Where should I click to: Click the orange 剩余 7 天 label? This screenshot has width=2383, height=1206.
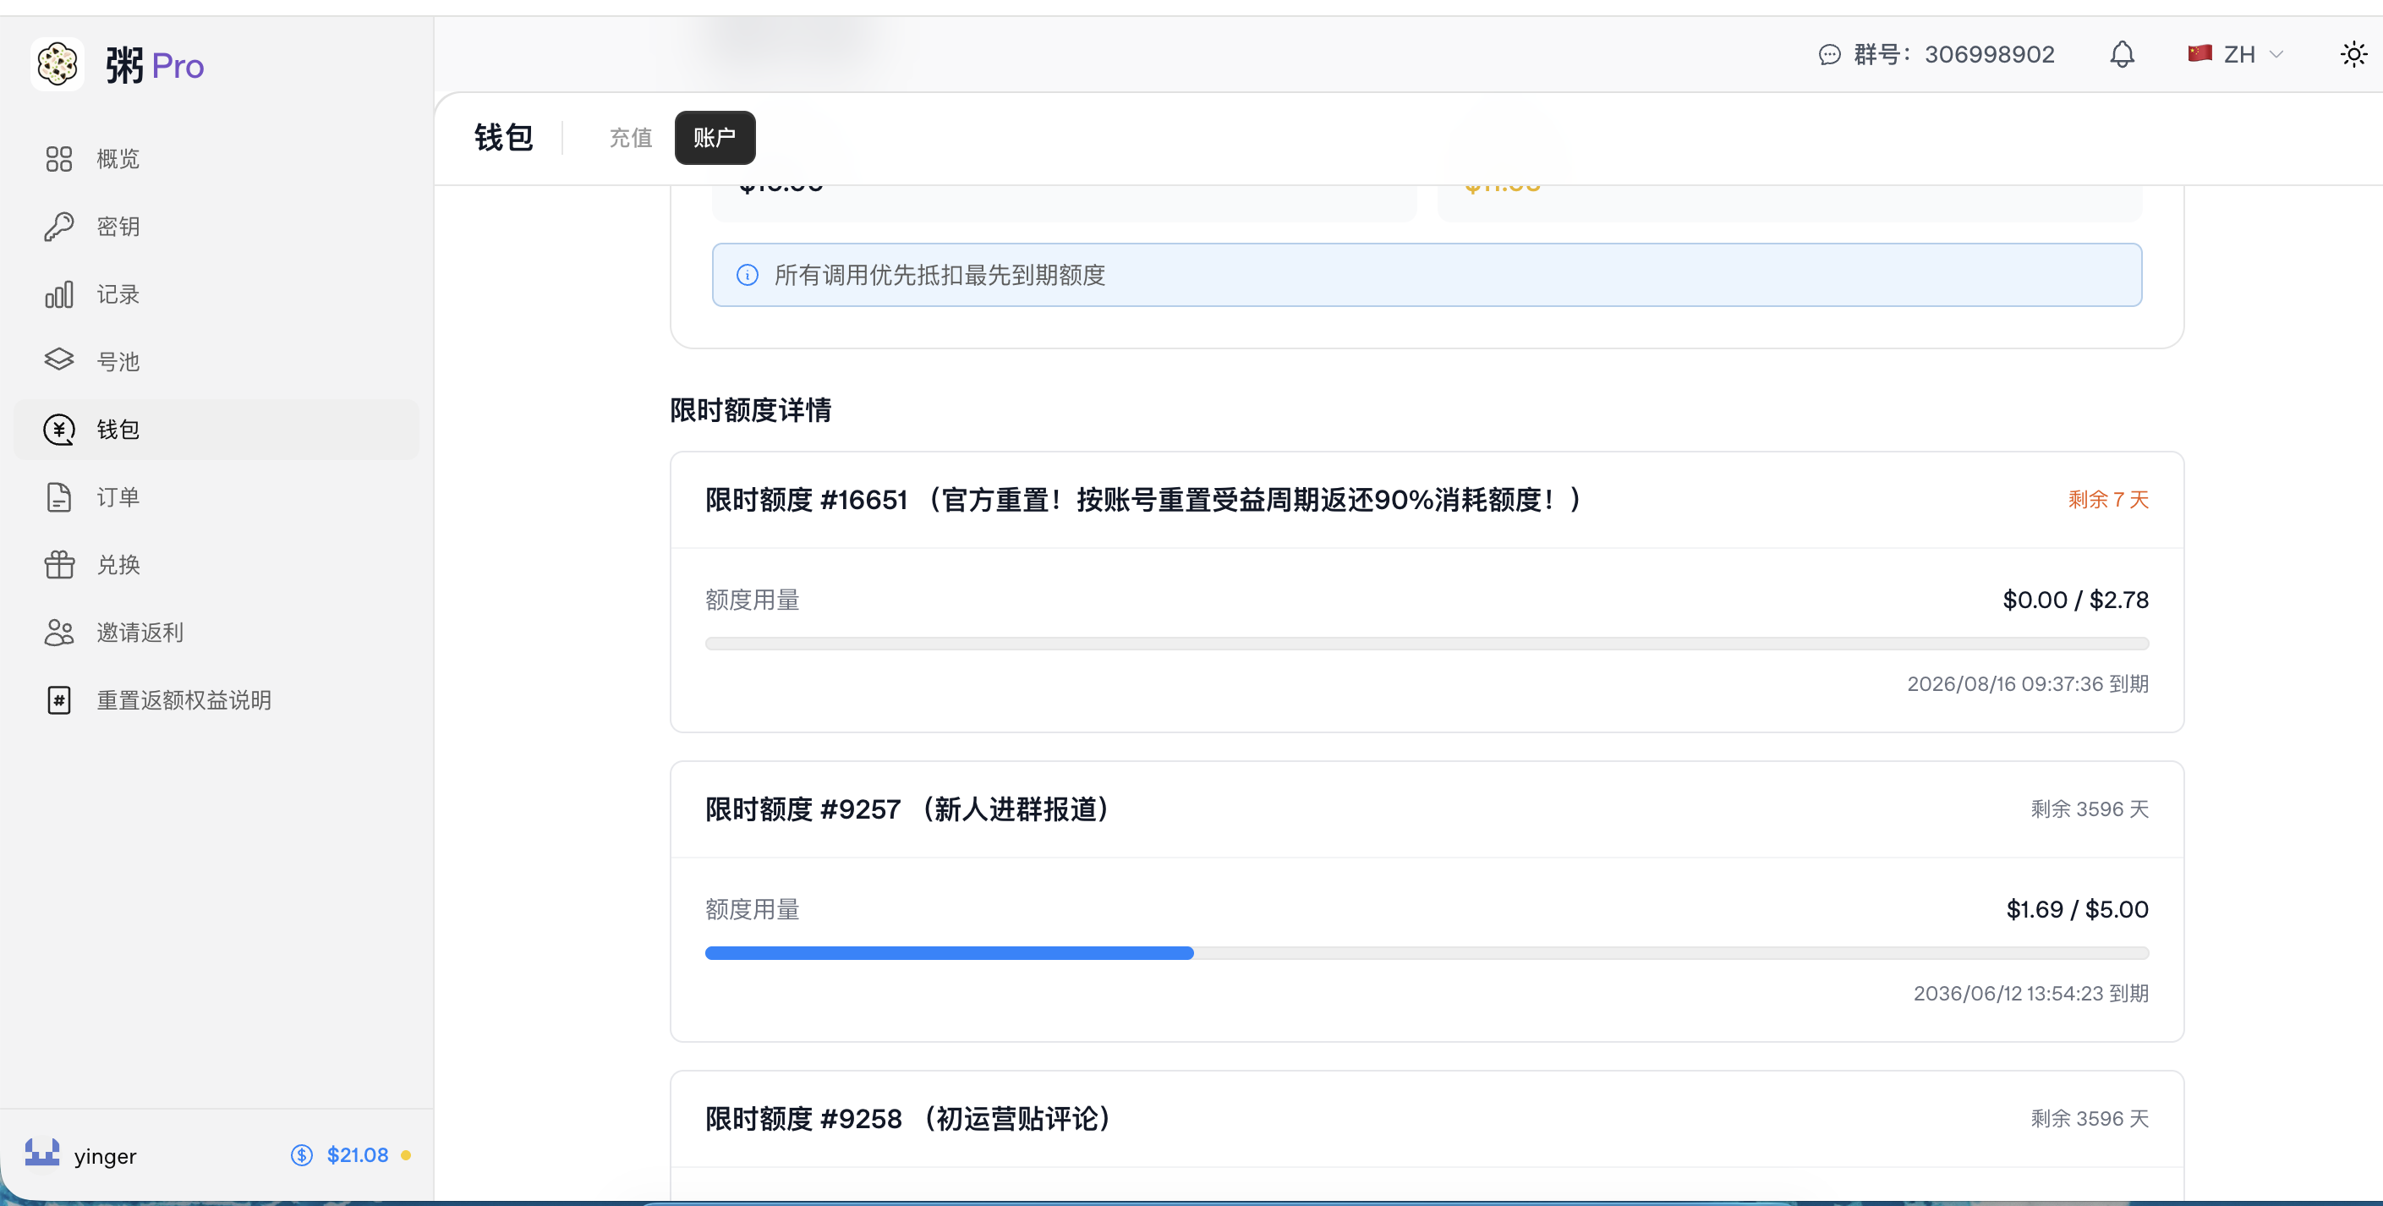(2108, 500)
